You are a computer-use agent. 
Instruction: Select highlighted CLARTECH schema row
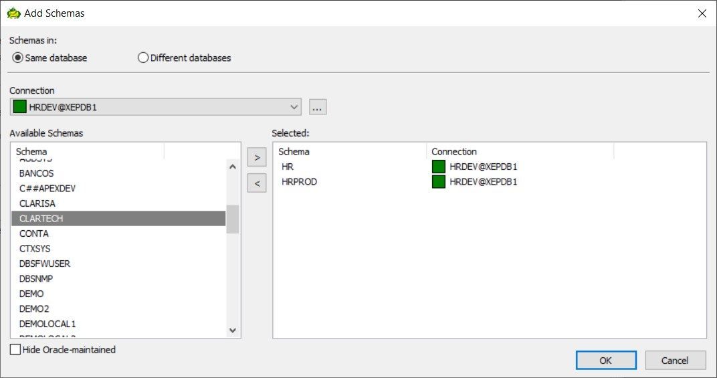click(x=118, y=218)
